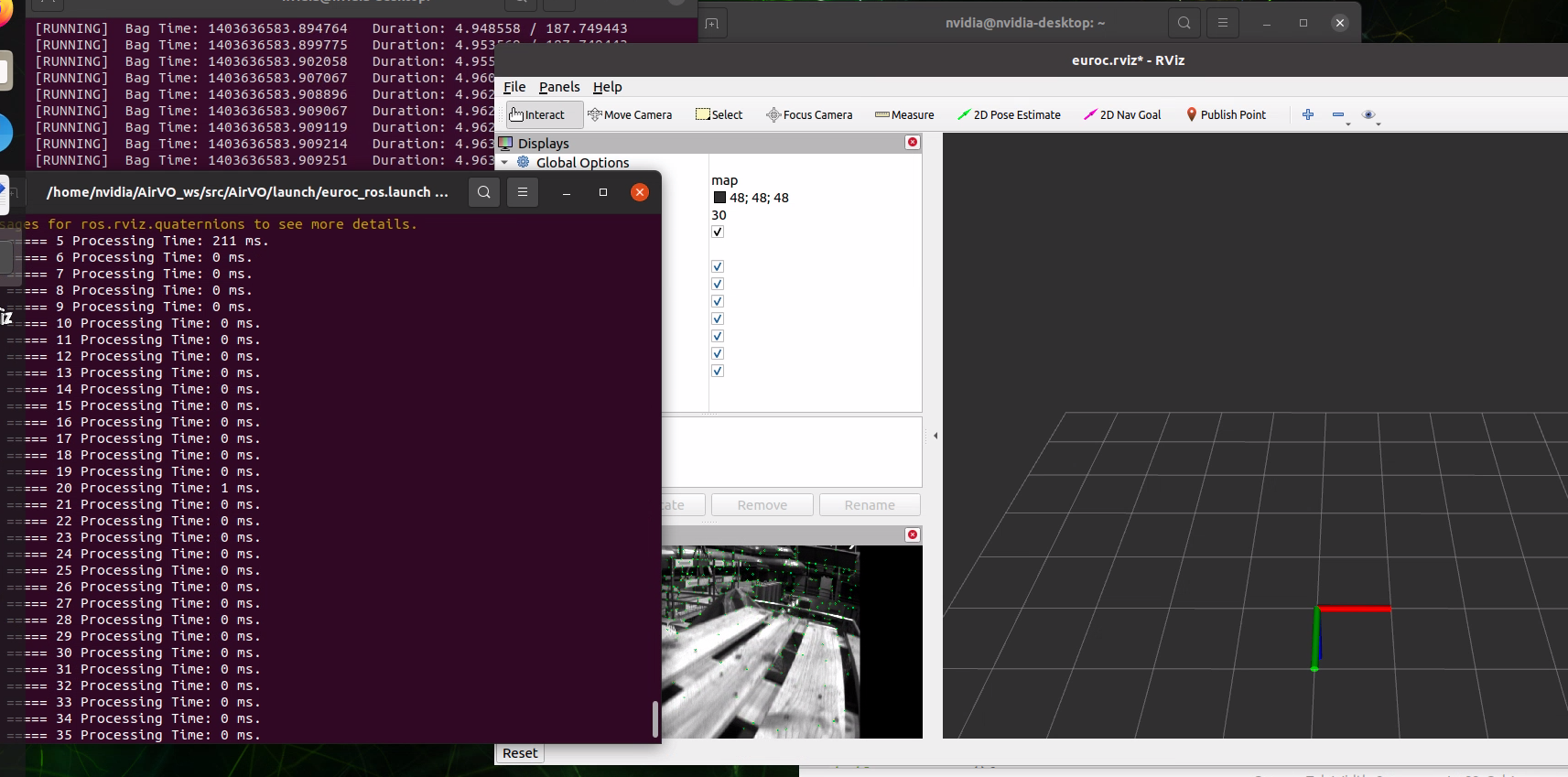This screenshot has height=777, width=1568.
Task: Click the frame rate value 30
Action: tap(719, 215)
